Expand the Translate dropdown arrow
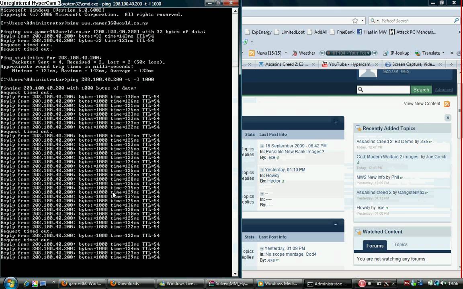Image resolution: width=463 pixels, height=289 pixels. tap(443, 53)
